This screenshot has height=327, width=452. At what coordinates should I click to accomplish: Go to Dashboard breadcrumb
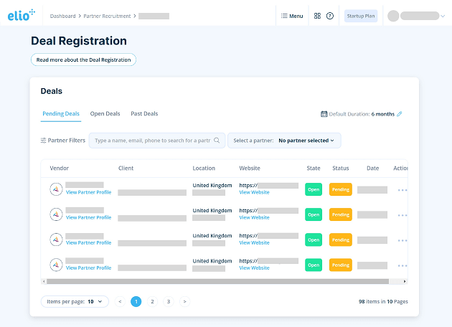(x=62, y=16)
